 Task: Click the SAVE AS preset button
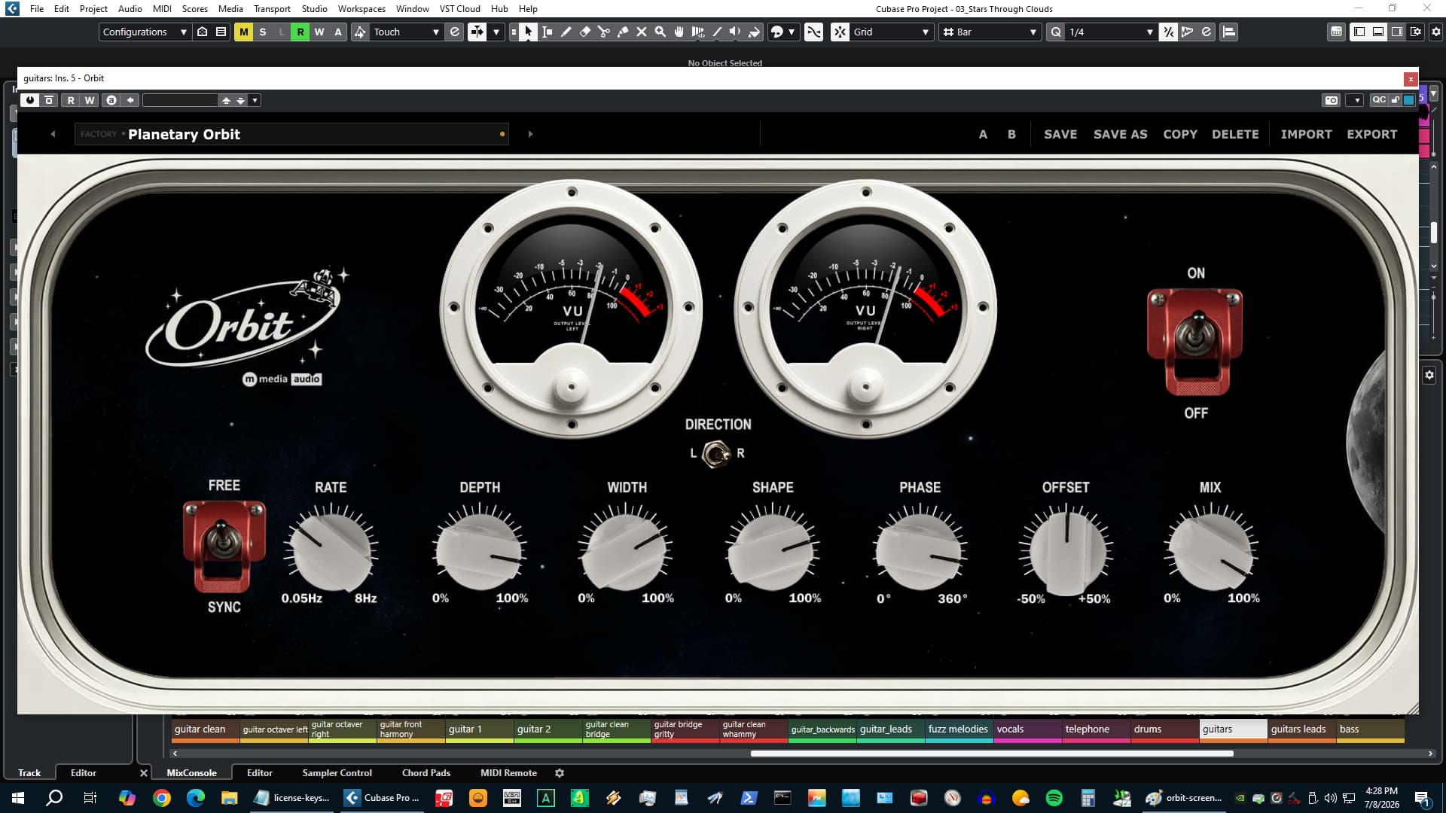[1120, 134]
